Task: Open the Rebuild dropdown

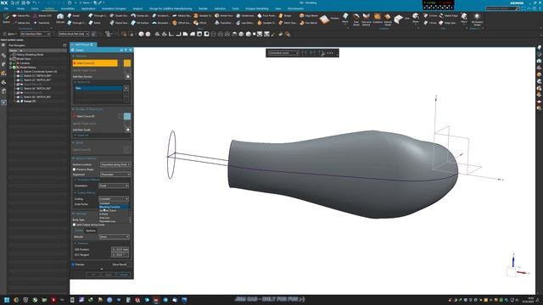Action: pos(114,236)
